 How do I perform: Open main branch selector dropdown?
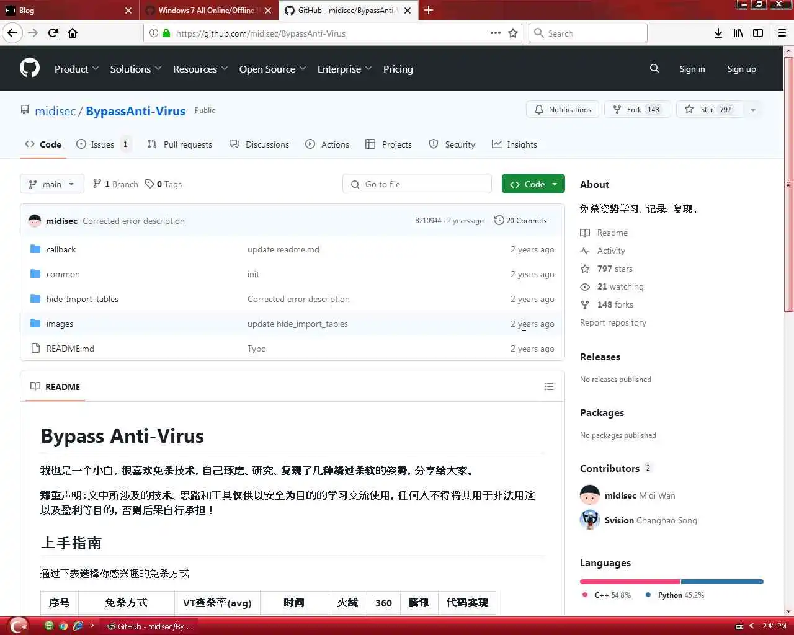[52, 184]
